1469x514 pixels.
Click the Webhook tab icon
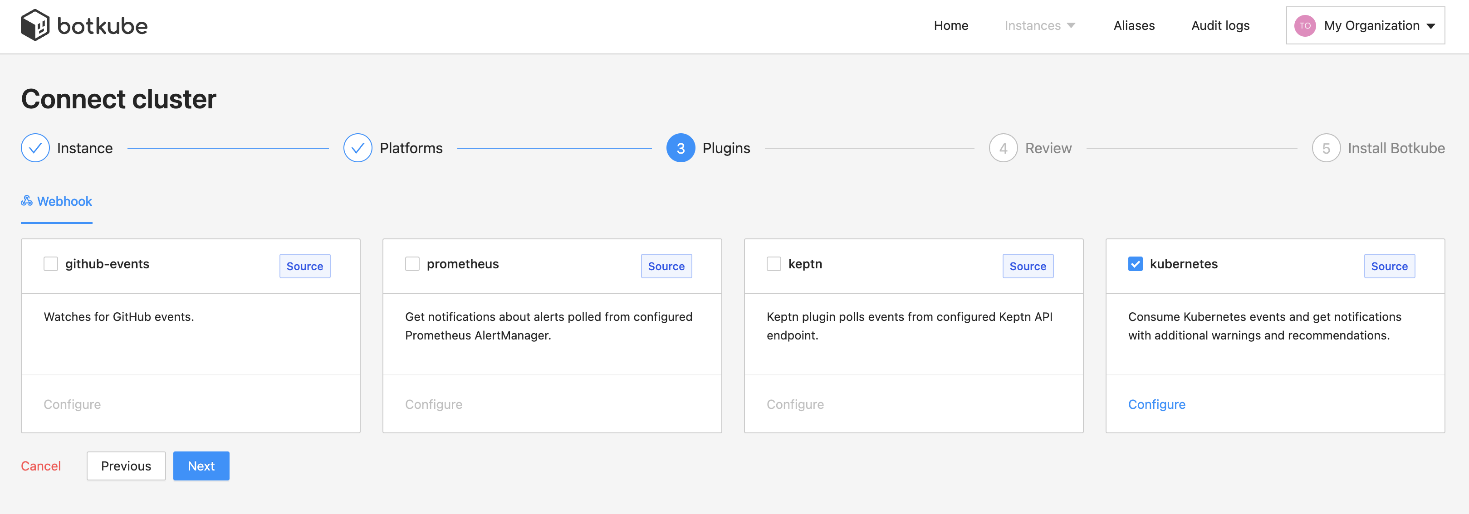(x=27, y=201)
